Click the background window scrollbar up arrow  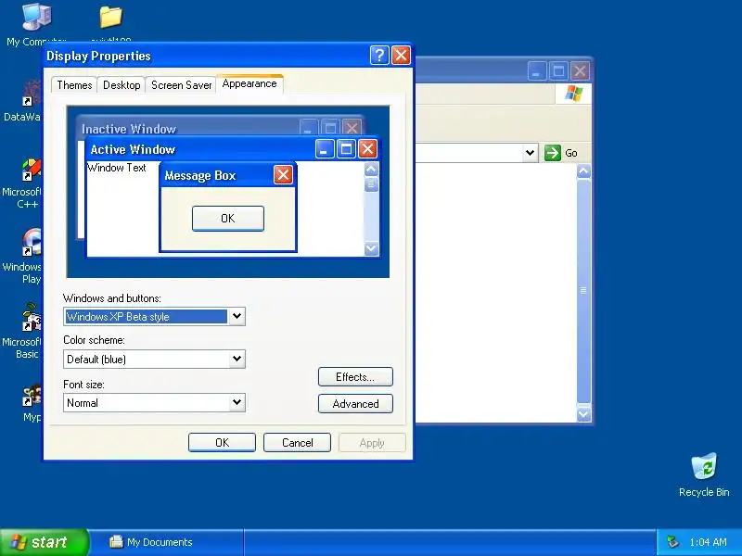coord(583,171)
